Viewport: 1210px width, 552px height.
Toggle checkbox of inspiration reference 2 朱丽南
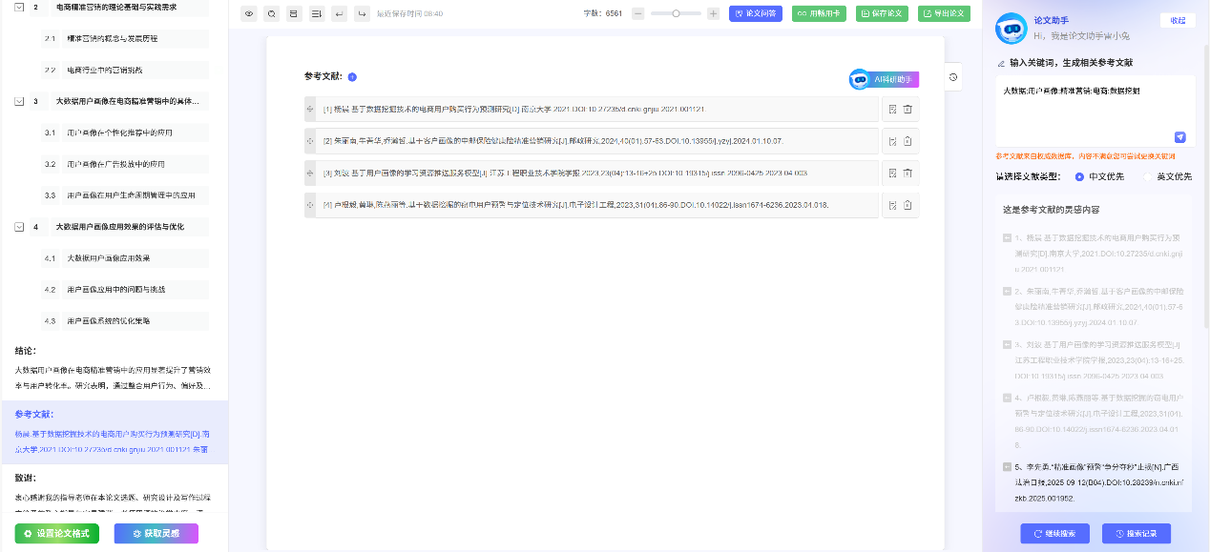tap(1007, 291)
